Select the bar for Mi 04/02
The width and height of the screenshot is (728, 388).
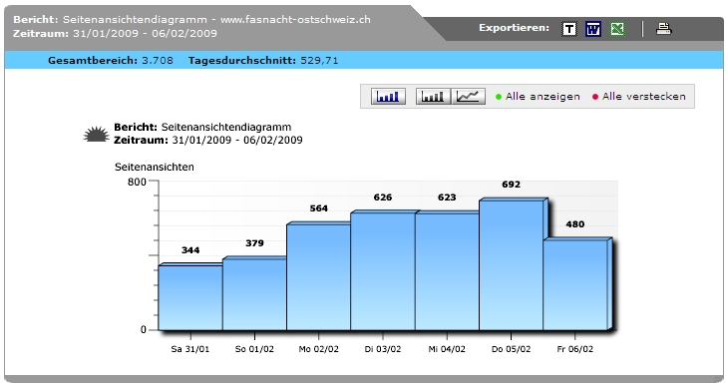(447, 271)
